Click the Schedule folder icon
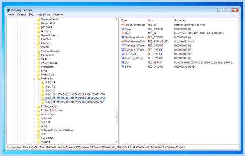Viewport: 245px width, 156px height. [x=38, y=118]
